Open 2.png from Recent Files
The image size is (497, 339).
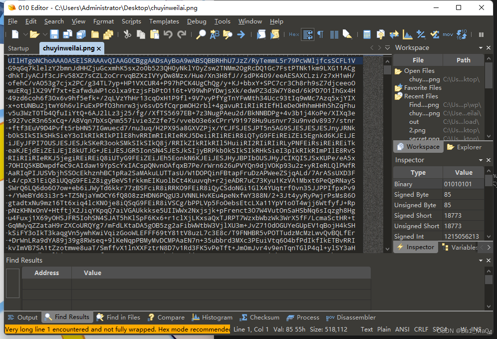tap(417, 130)
